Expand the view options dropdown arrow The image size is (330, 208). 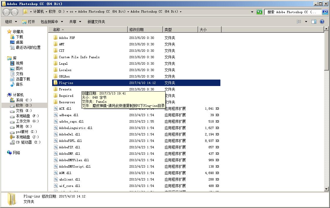(306, 22)
